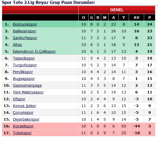The height and width of the screenshot is (141, 158).
Task: Open Konya Şeker team link
Action: (24, 106)
